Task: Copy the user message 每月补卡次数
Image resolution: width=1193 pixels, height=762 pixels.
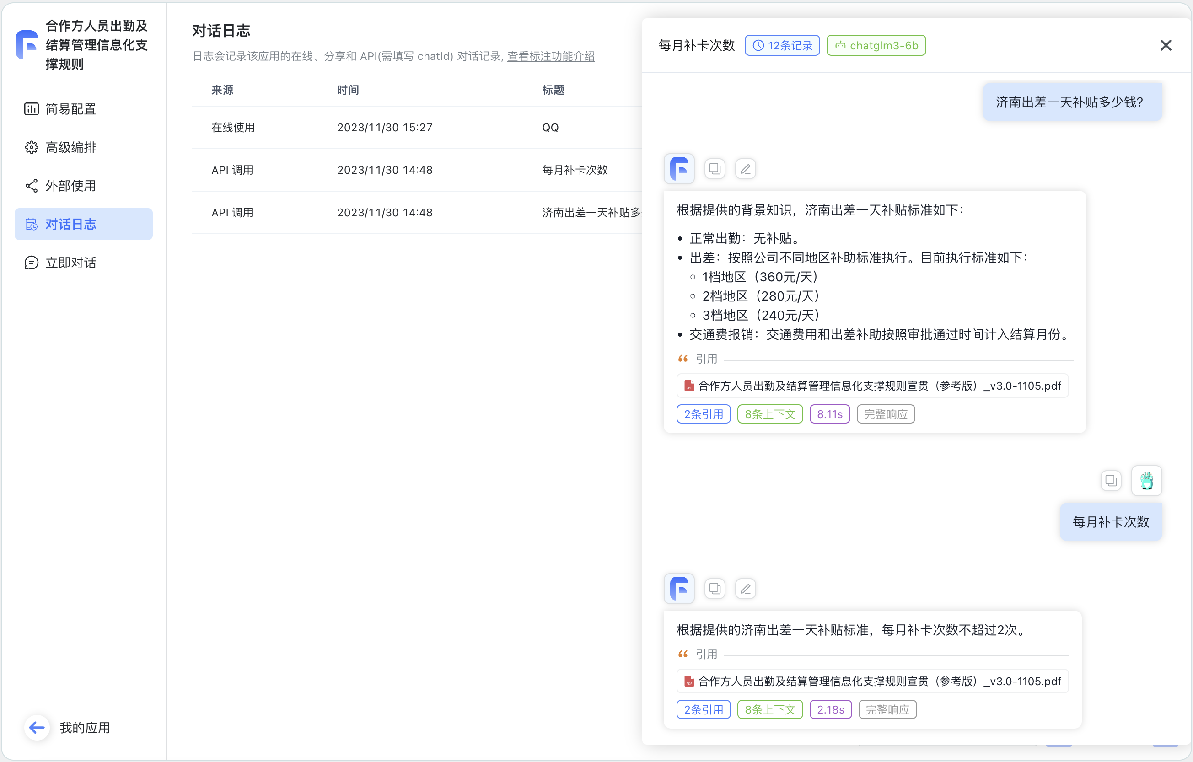Action: coord(1111,481)
